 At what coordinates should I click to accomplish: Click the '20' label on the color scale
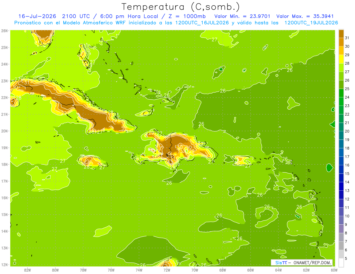click(x=347, y=131)
